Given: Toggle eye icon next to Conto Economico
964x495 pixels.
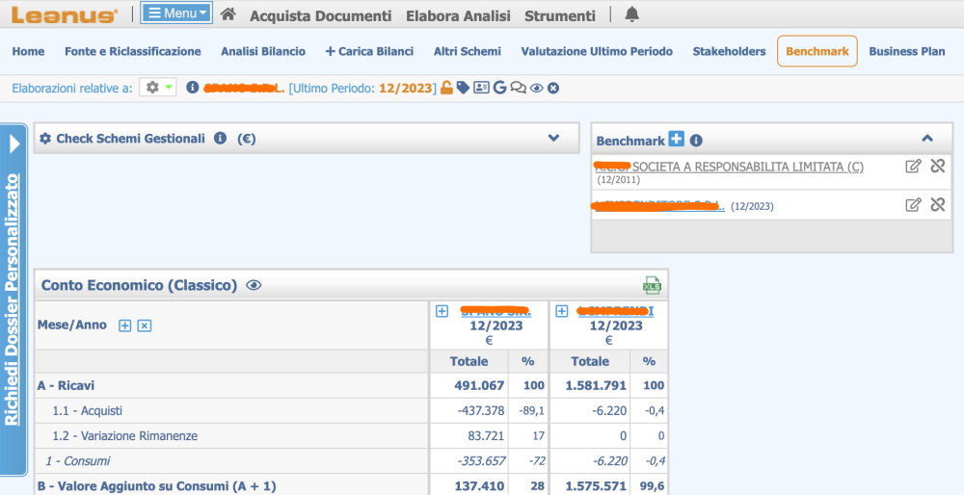Looking at the screenshot, I should (254, 285).
